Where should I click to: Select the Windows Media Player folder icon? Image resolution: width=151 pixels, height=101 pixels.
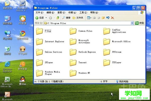pos(40,73)
